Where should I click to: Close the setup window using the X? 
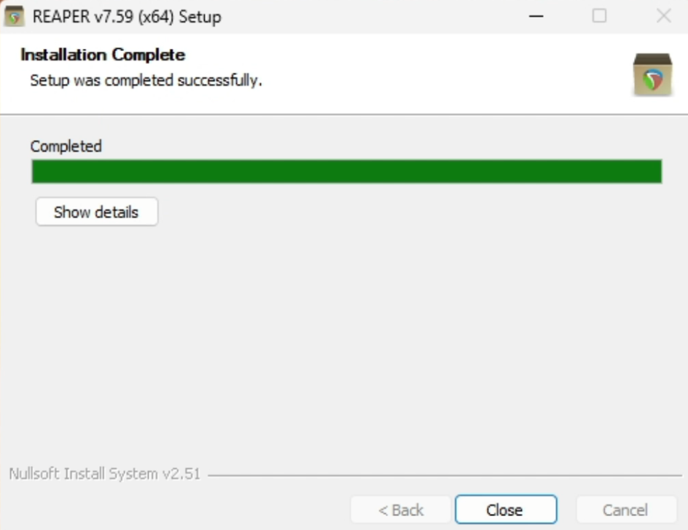point(663,16)
